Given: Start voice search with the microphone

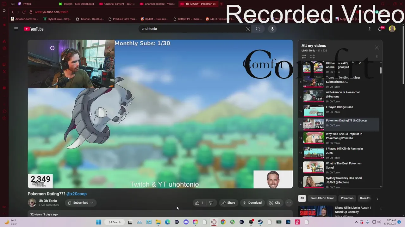Looking at the screenshot, I should tap(272, 29).
